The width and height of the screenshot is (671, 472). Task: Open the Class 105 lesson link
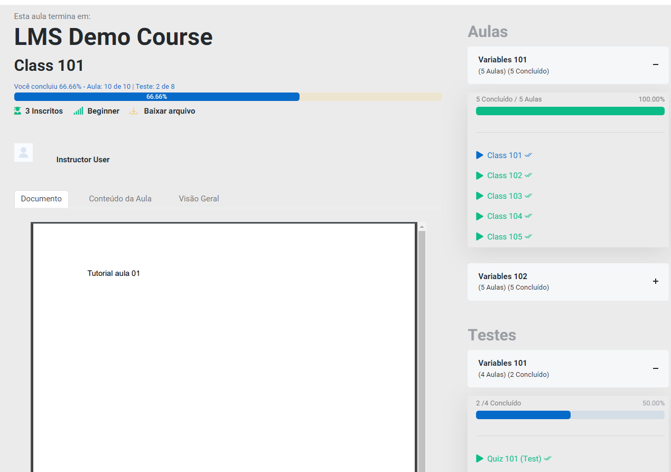505,237
